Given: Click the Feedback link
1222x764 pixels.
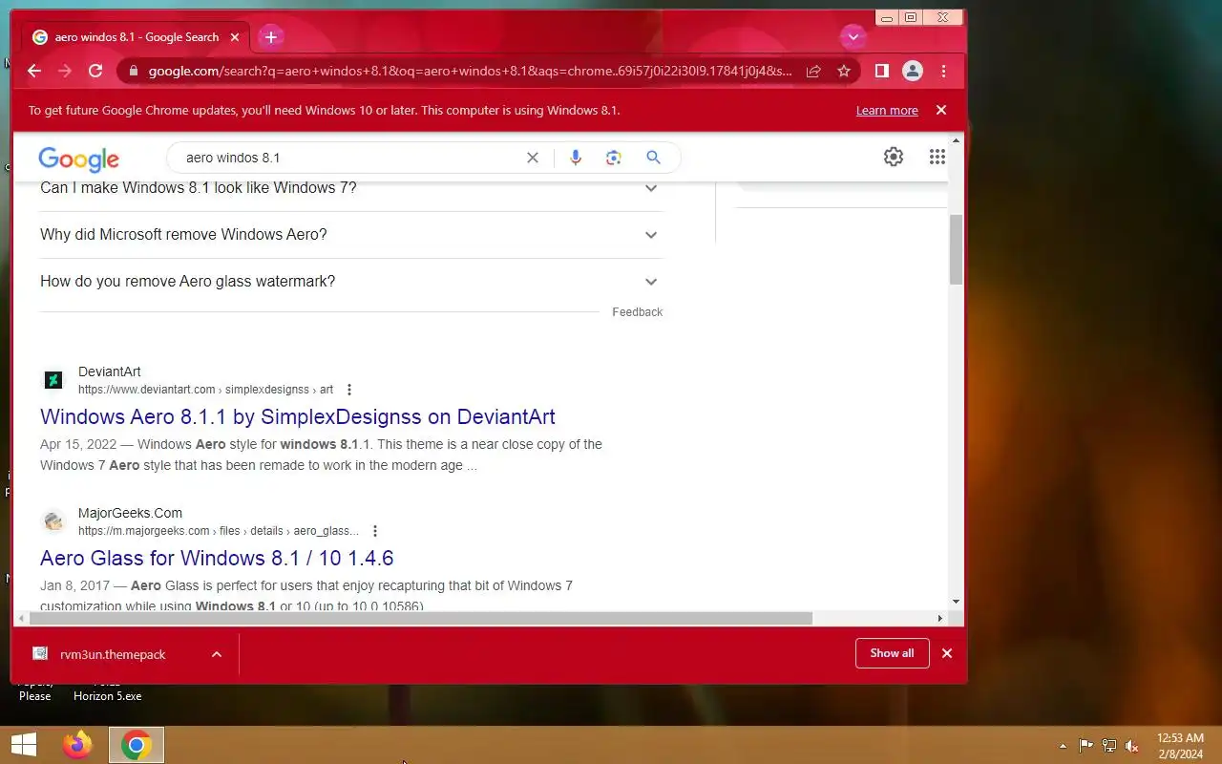Looking at the screenshot, I should [x=637, y=312].
